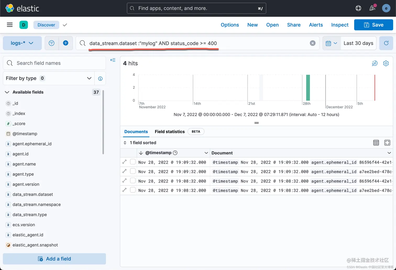Viewport: 396px width, 270px height.
Task: Select the data_stream.dataset field
Action: [x=32, y=194]
